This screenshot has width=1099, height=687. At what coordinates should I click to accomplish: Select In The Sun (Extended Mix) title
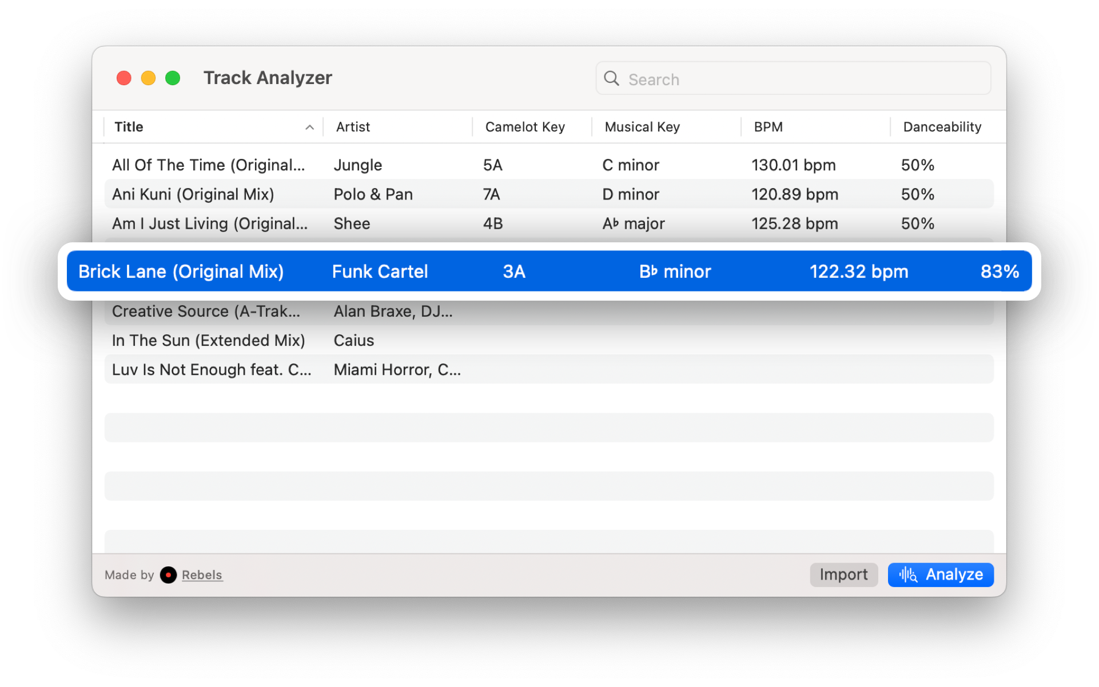tap(209, 340)
